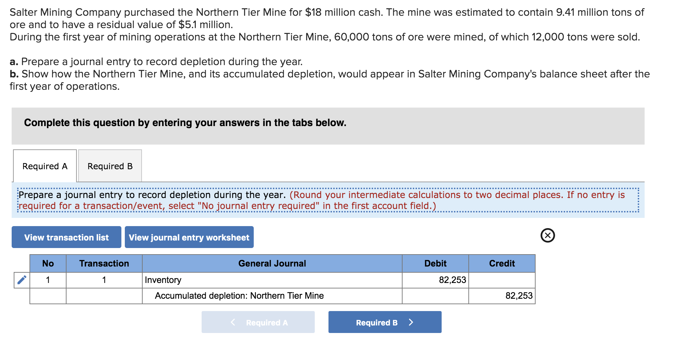Screen dimensions: 694x346
Task: Open the View transaction list
Action: (x=66, y=237)
